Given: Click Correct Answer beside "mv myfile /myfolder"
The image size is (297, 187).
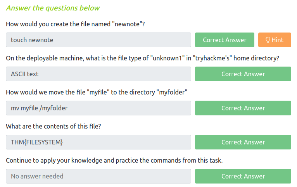Looking at the screenshot, I should 243,108.
